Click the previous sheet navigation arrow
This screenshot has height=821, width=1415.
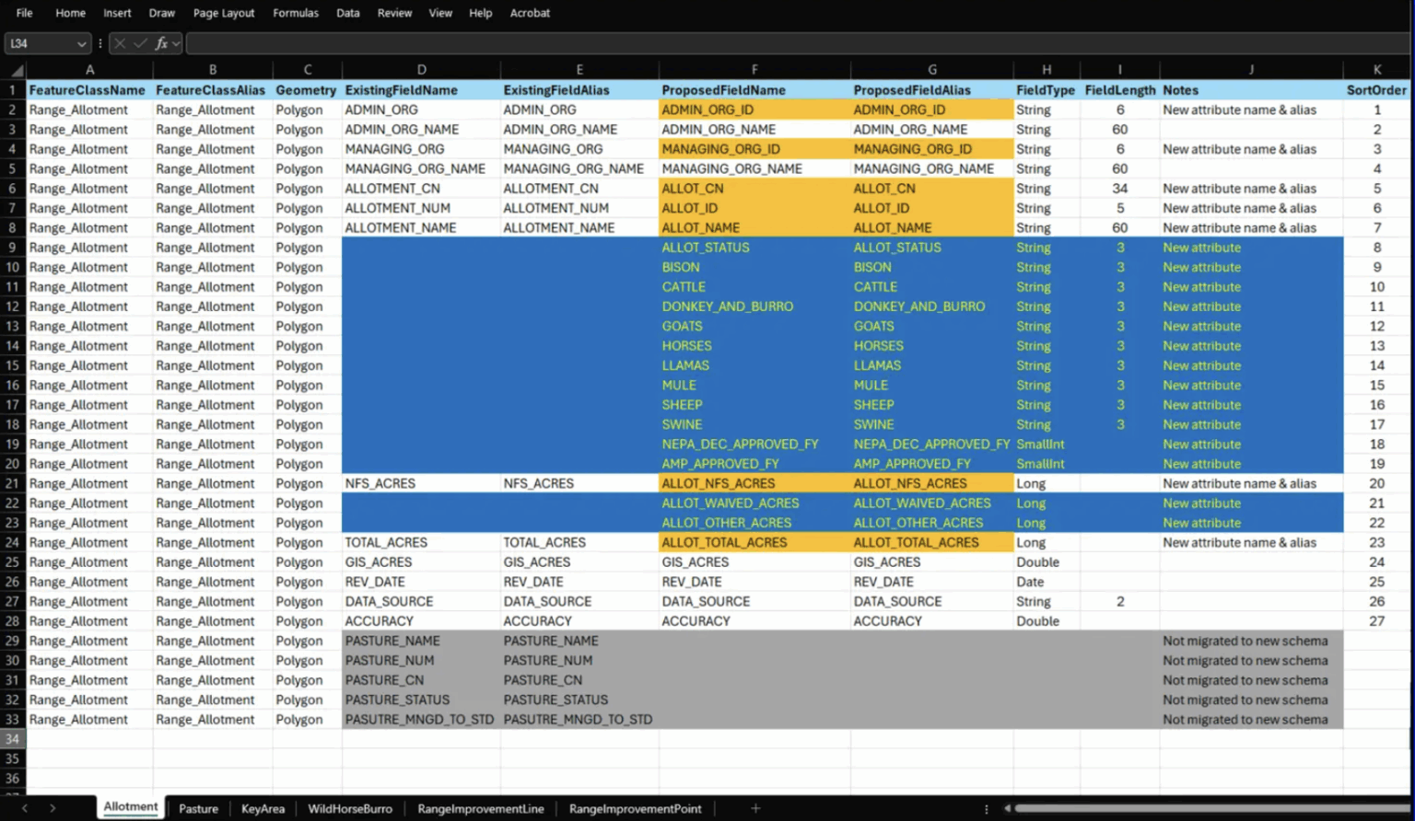[24, 808]
